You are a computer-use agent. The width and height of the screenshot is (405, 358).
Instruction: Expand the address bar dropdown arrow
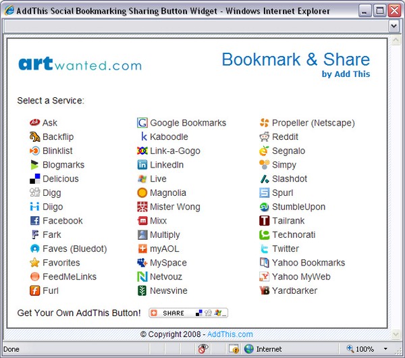[394, 26]
